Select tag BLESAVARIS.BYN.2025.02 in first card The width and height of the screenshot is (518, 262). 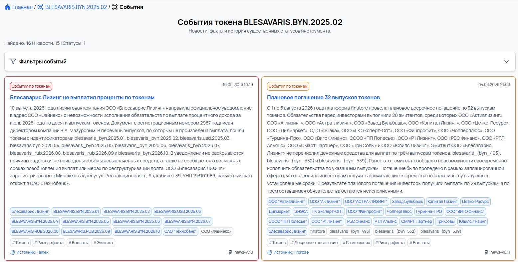127,212
